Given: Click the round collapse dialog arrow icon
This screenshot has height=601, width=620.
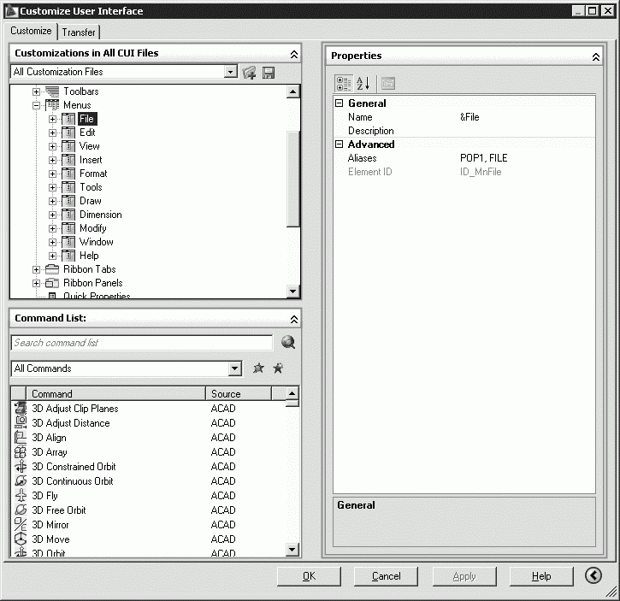Looking at the screenshot, I should [593, 575].
